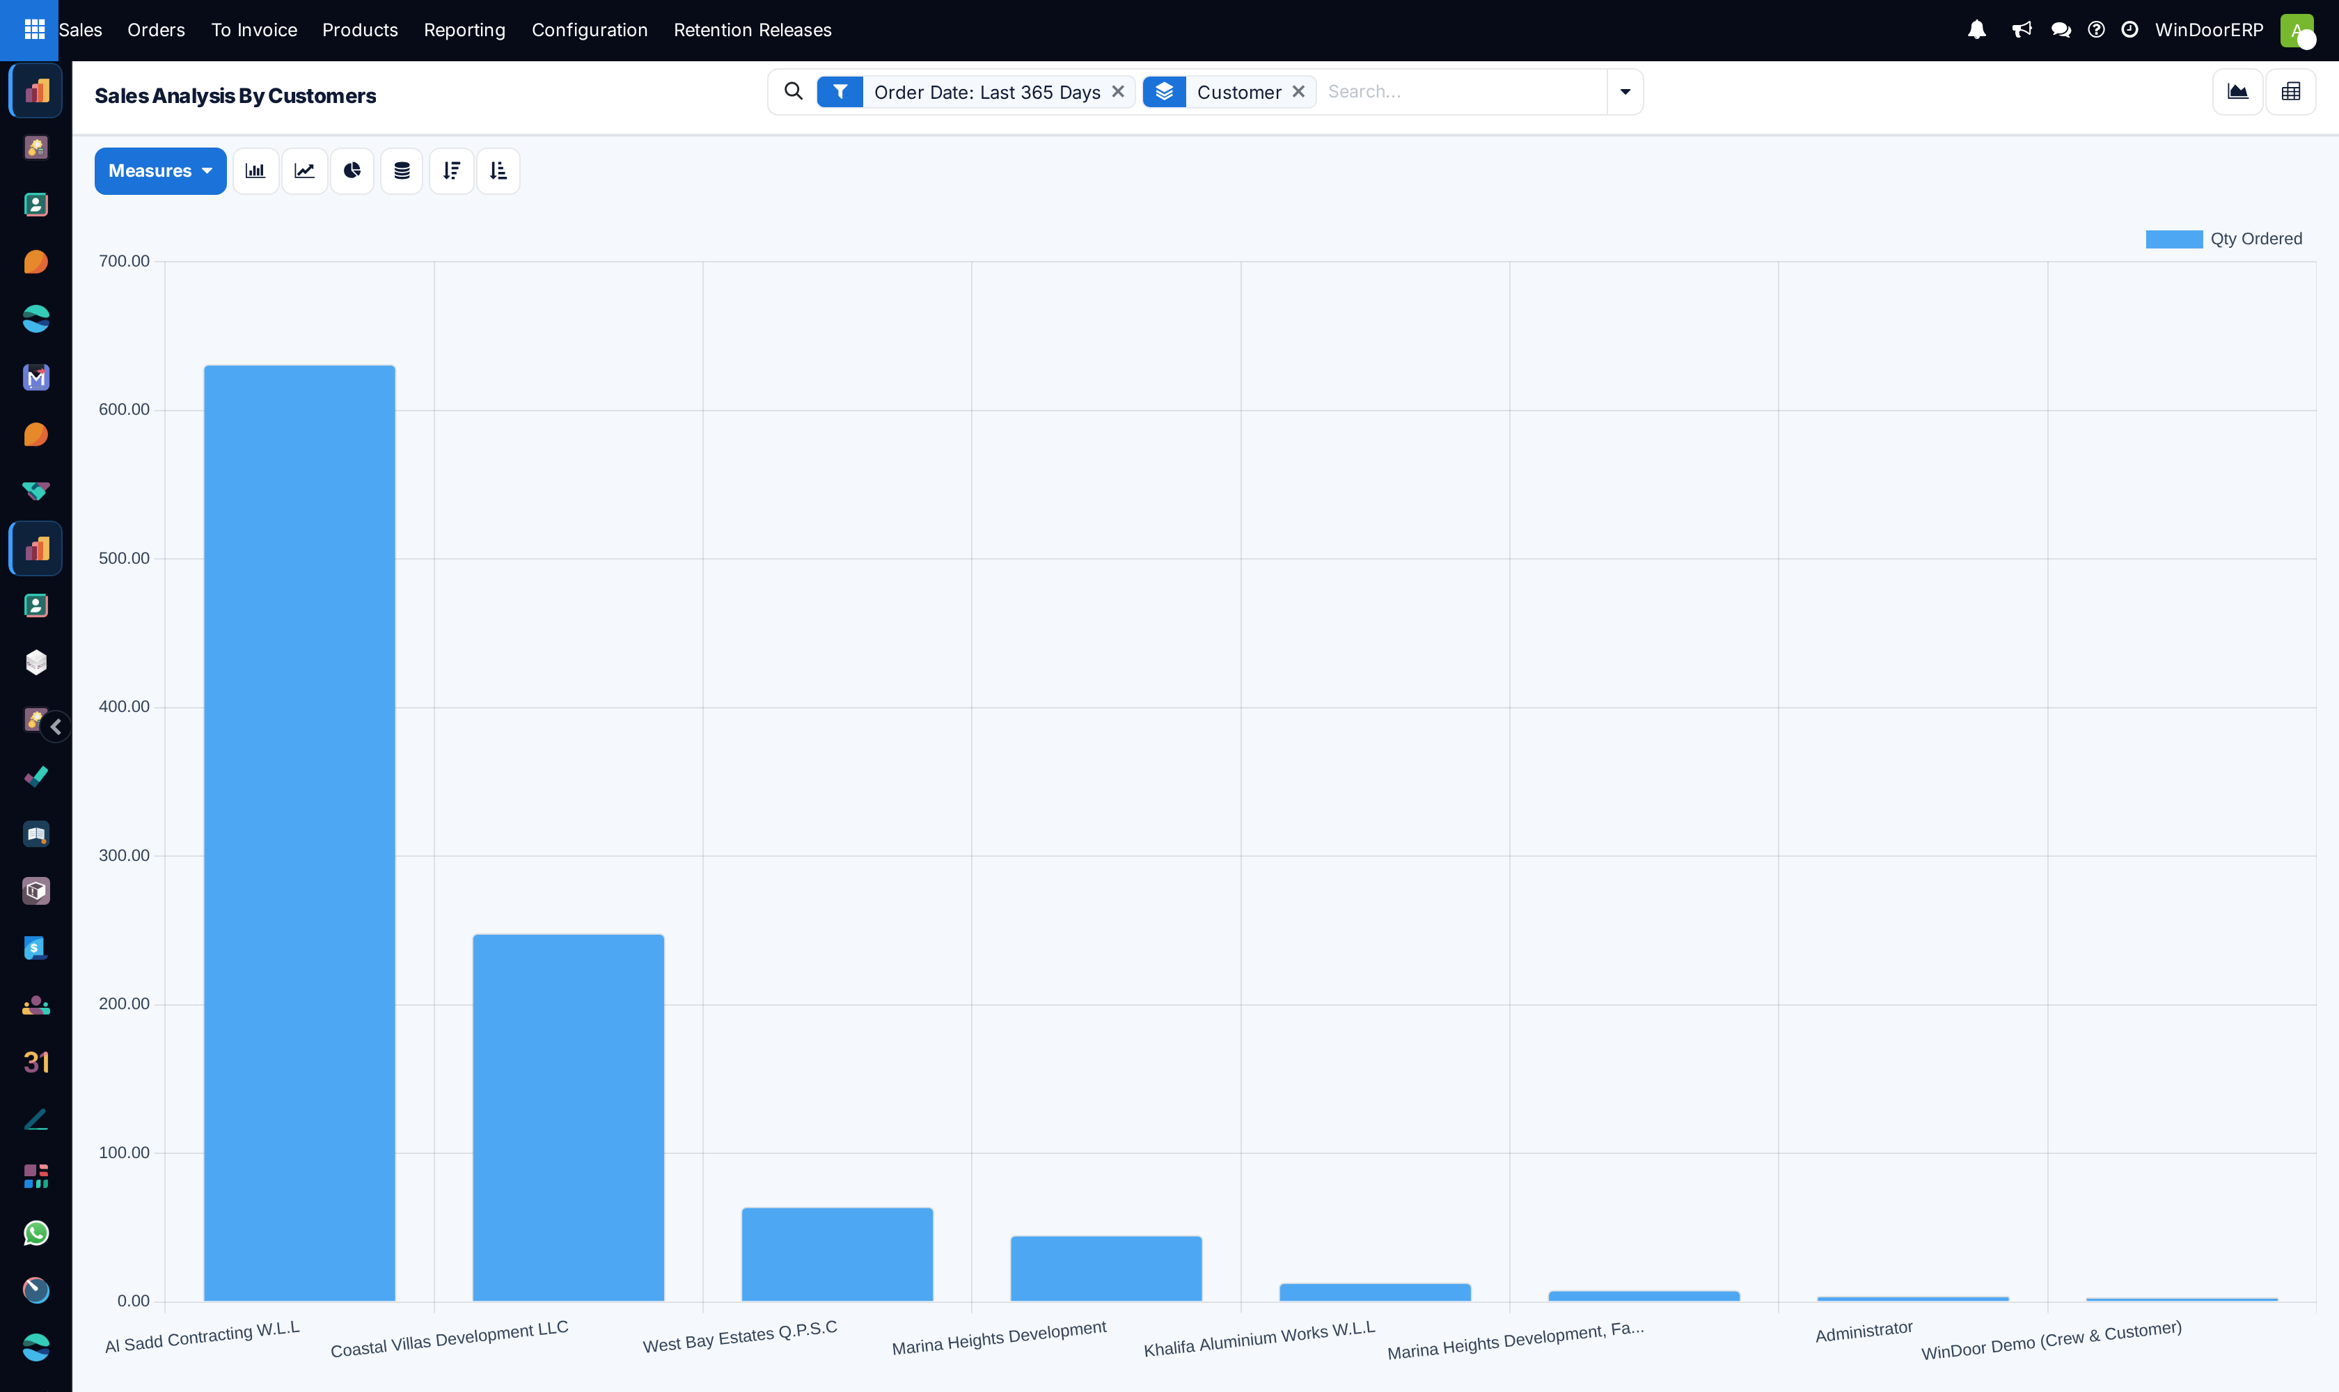Click the search magnifier icon
The height and width of the screenshot is (1392, 2339).
[794, 91]
